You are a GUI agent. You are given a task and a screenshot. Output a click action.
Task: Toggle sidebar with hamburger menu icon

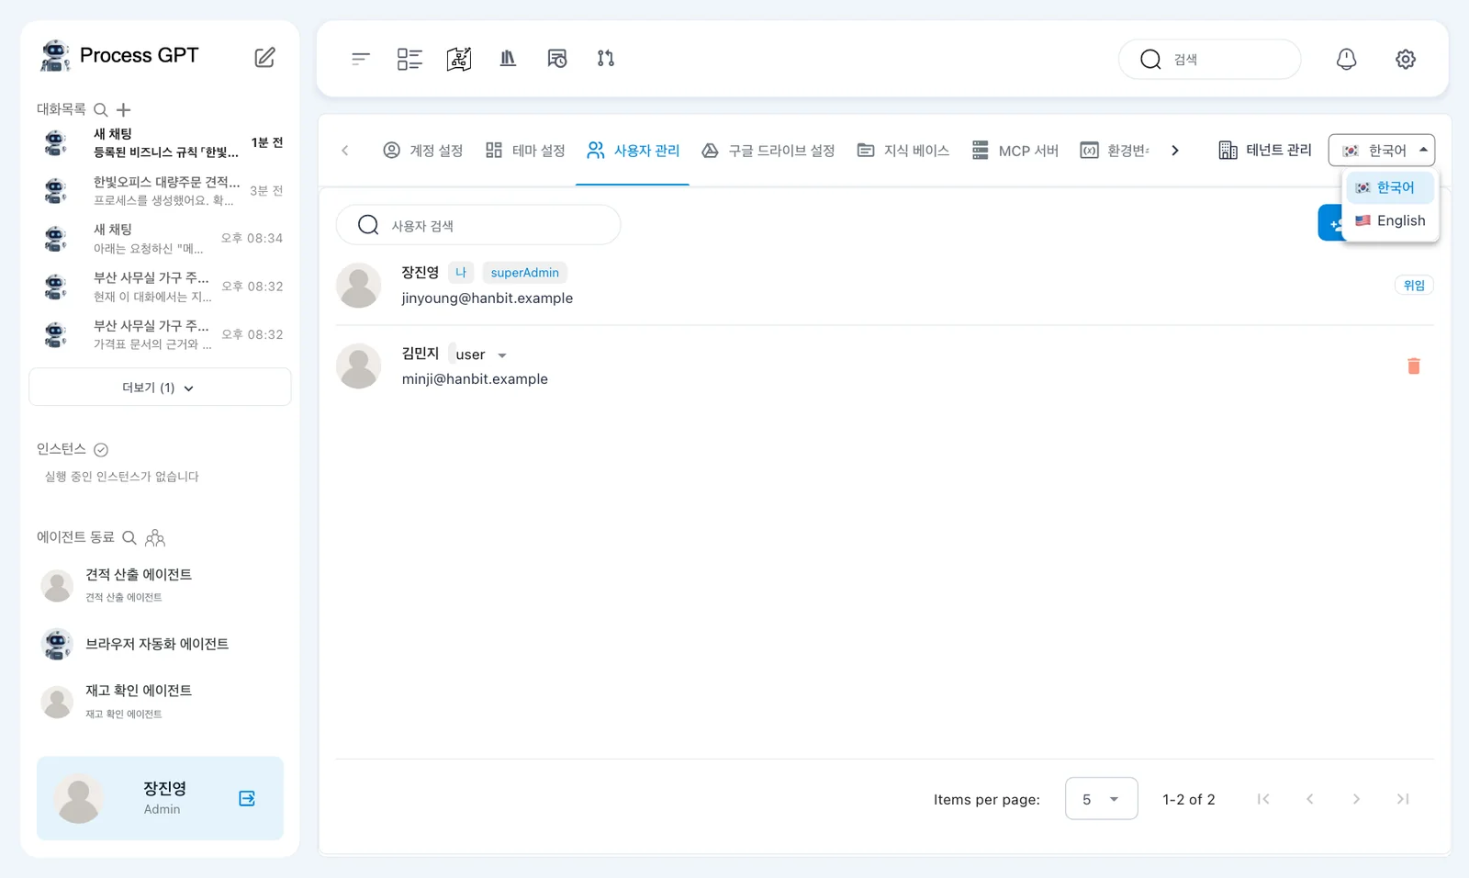[x=361, y=59]
